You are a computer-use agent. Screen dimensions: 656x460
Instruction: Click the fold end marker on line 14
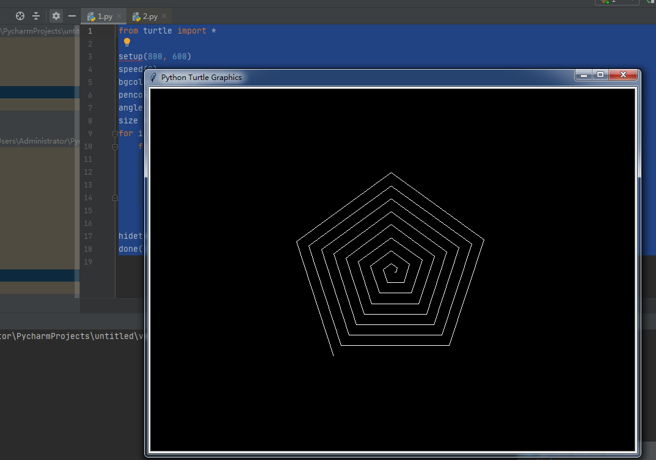115,198
